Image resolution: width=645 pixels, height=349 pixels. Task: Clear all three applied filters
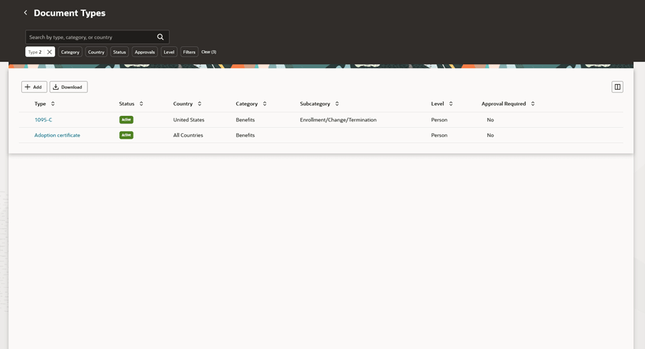click(x=209, y=52)
